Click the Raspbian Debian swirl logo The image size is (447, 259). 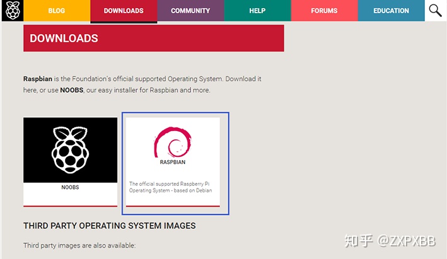pos(173,142)
